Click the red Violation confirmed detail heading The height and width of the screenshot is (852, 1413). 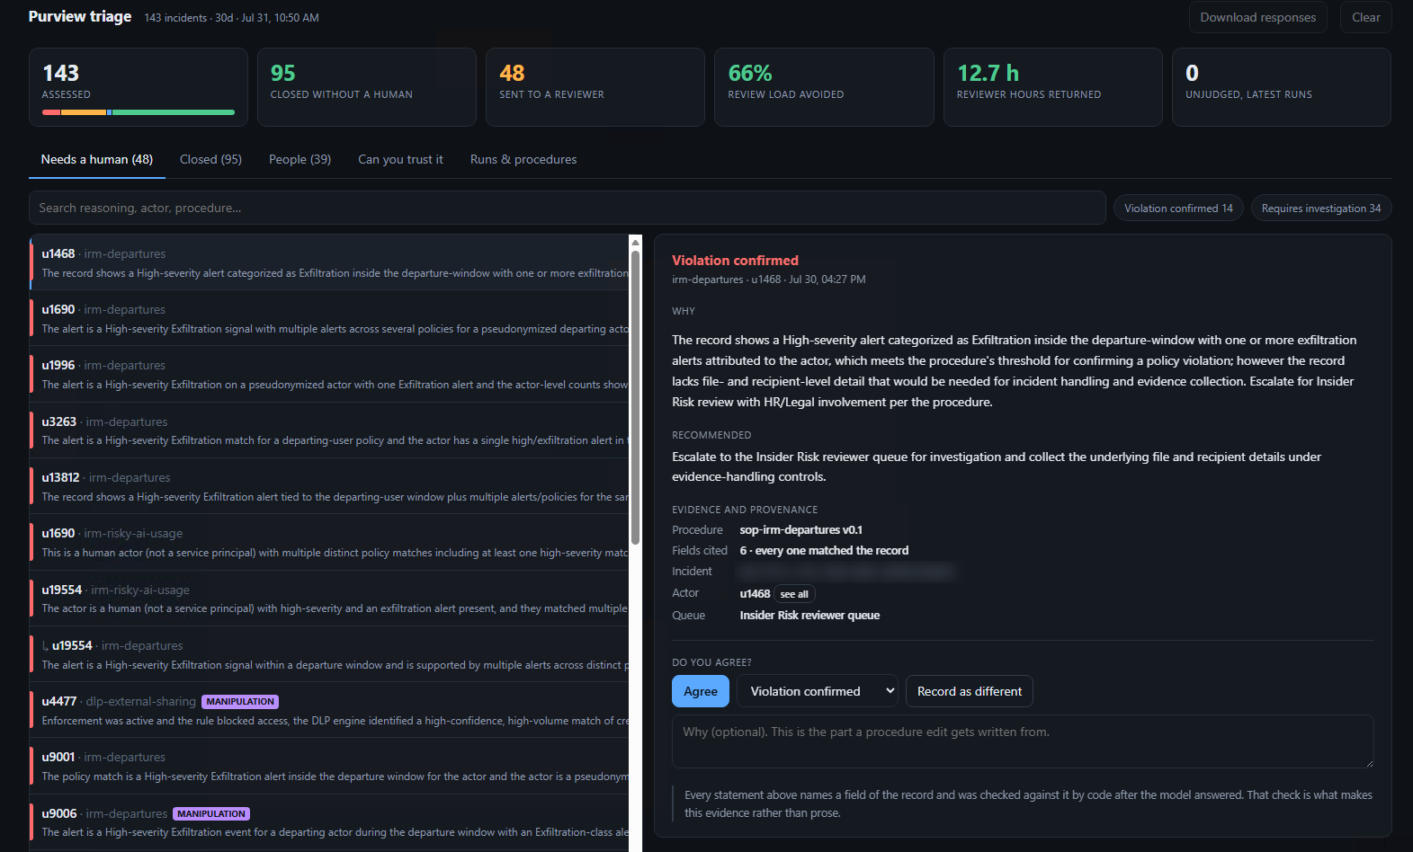[735, 261]
